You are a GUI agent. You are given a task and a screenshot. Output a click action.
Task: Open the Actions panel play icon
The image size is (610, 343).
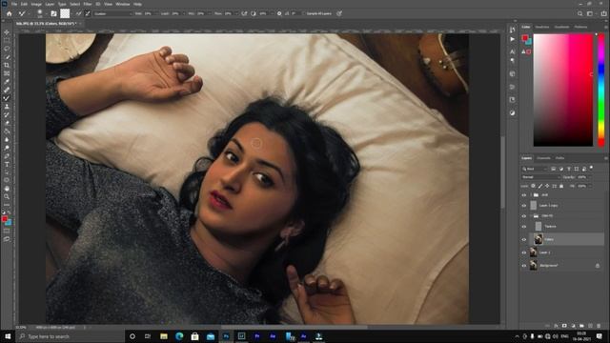point(513,39)
